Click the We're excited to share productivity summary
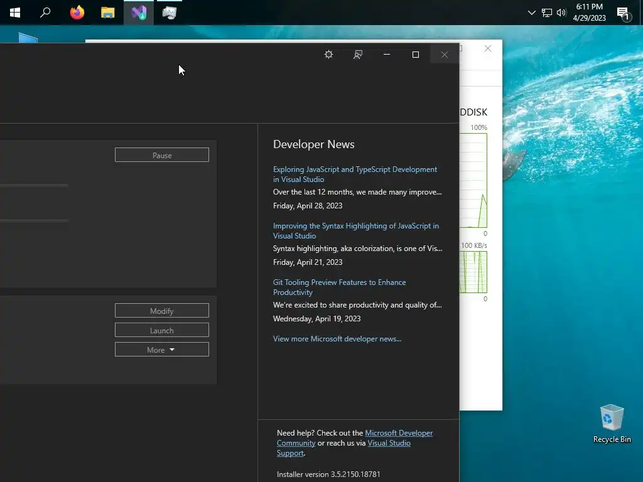This screenshot has height=482, width=643. [357, 305]
